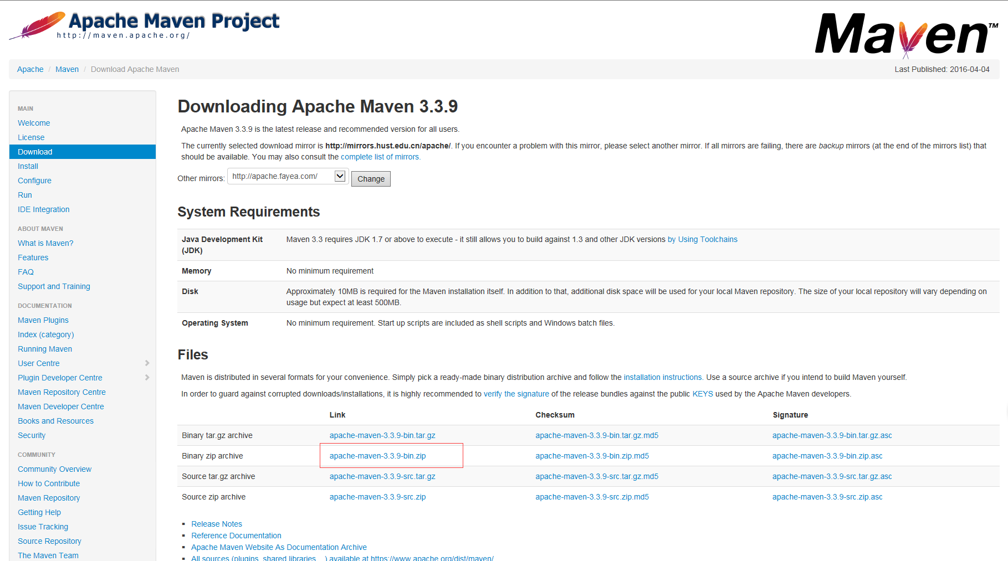Click the 'System Requirements' heading
This screenshot has height=561, width=1008.
point(249,212)
